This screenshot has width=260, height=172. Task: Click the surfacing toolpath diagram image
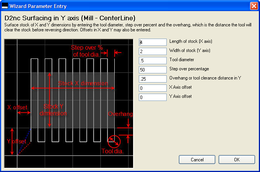tap(69, 104)
